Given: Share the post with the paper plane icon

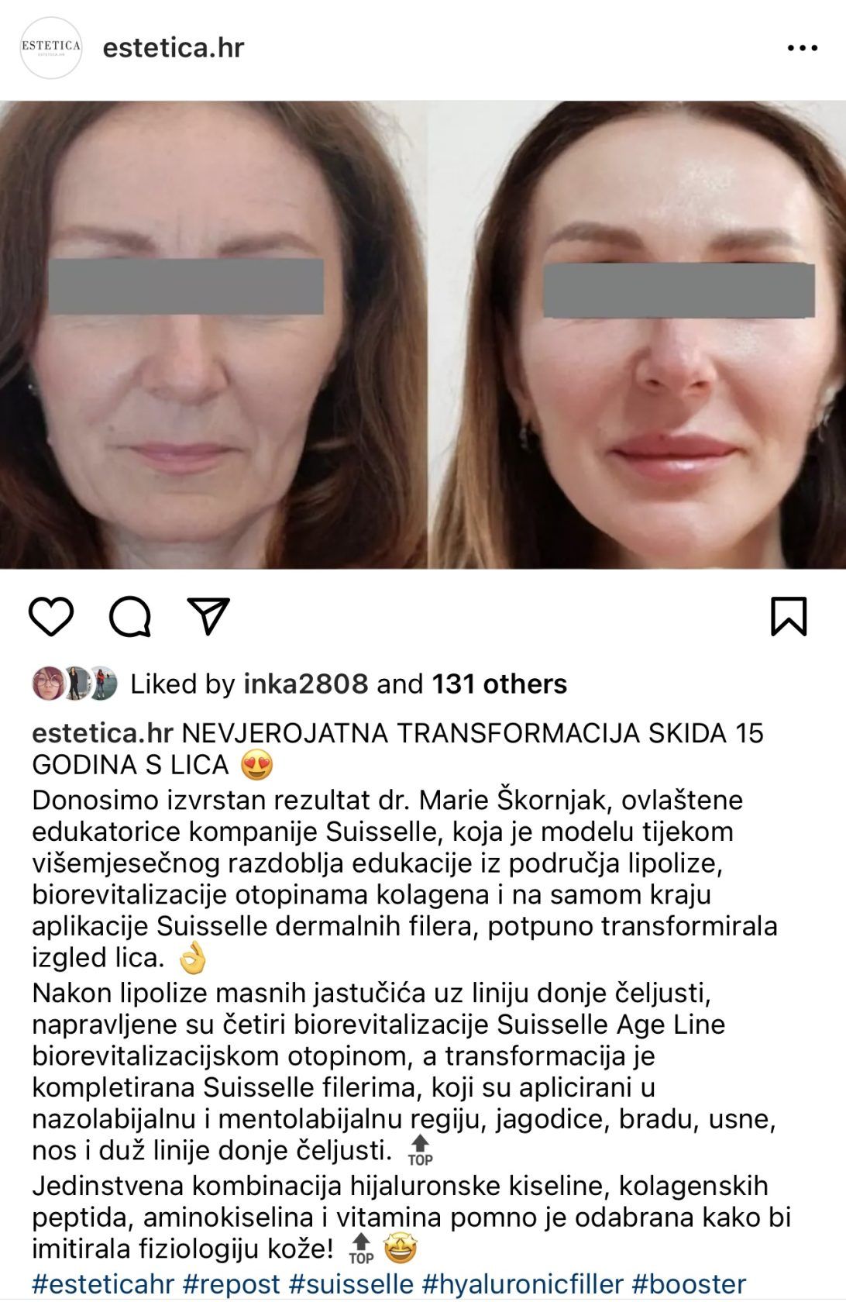Looking at the screenshot, I should [x=209, y=616].
